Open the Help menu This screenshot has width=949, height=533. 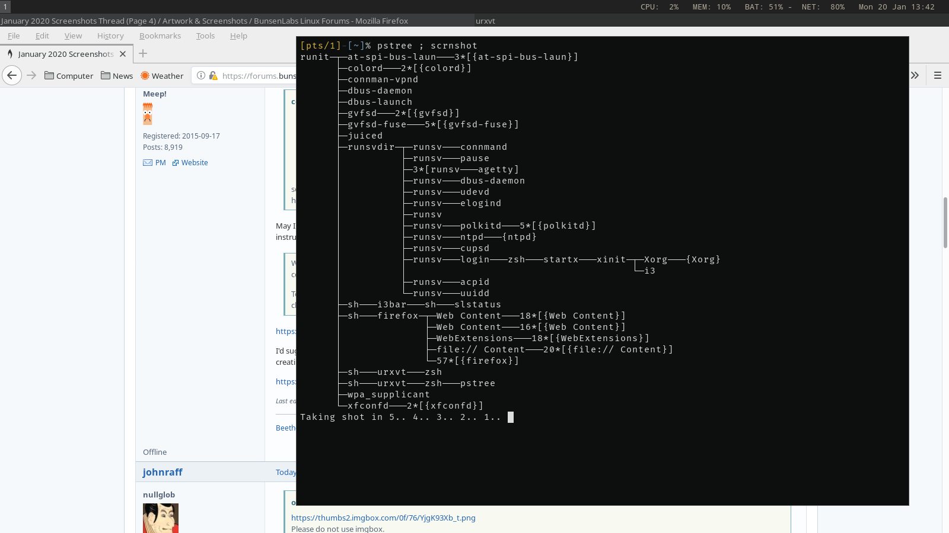pyautogui.click(x=238, y=36)
